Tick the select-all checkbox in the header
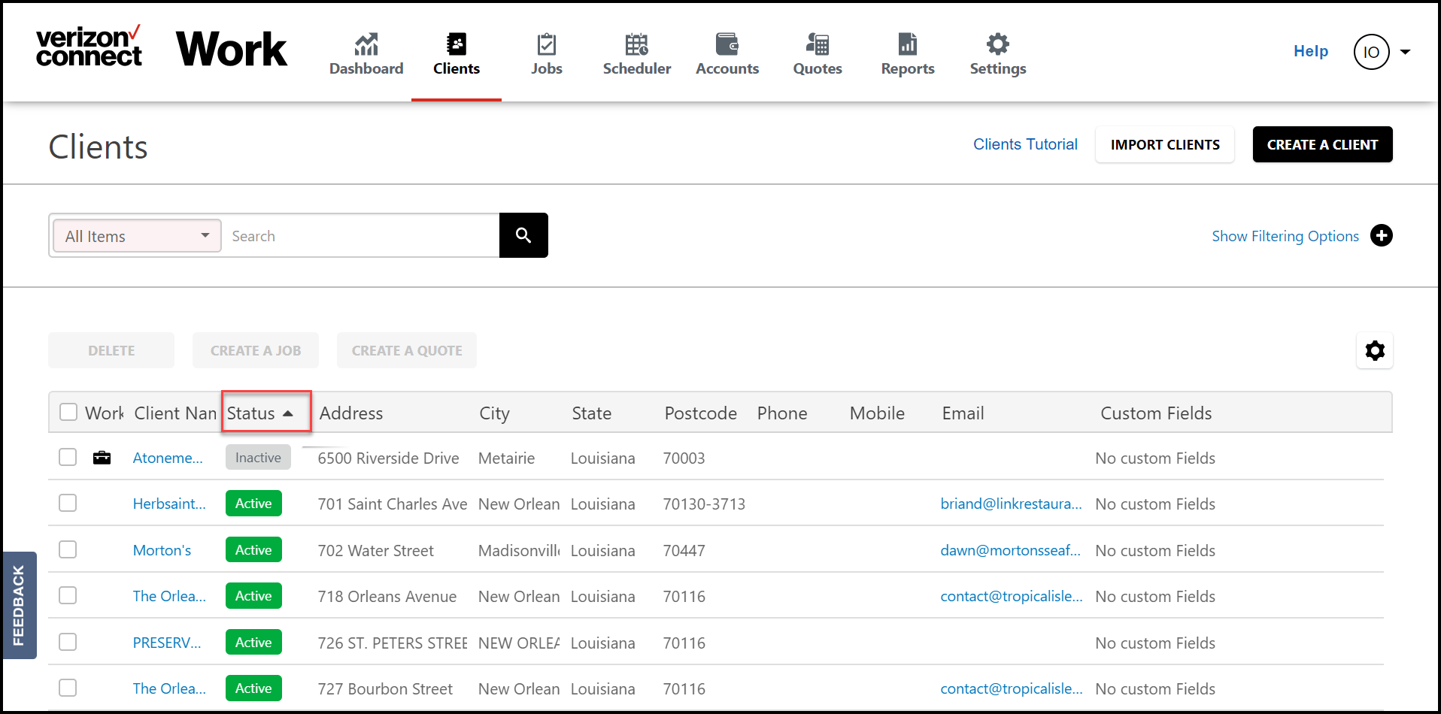Screen dimensions: 1441x714 tap(68, 412)
